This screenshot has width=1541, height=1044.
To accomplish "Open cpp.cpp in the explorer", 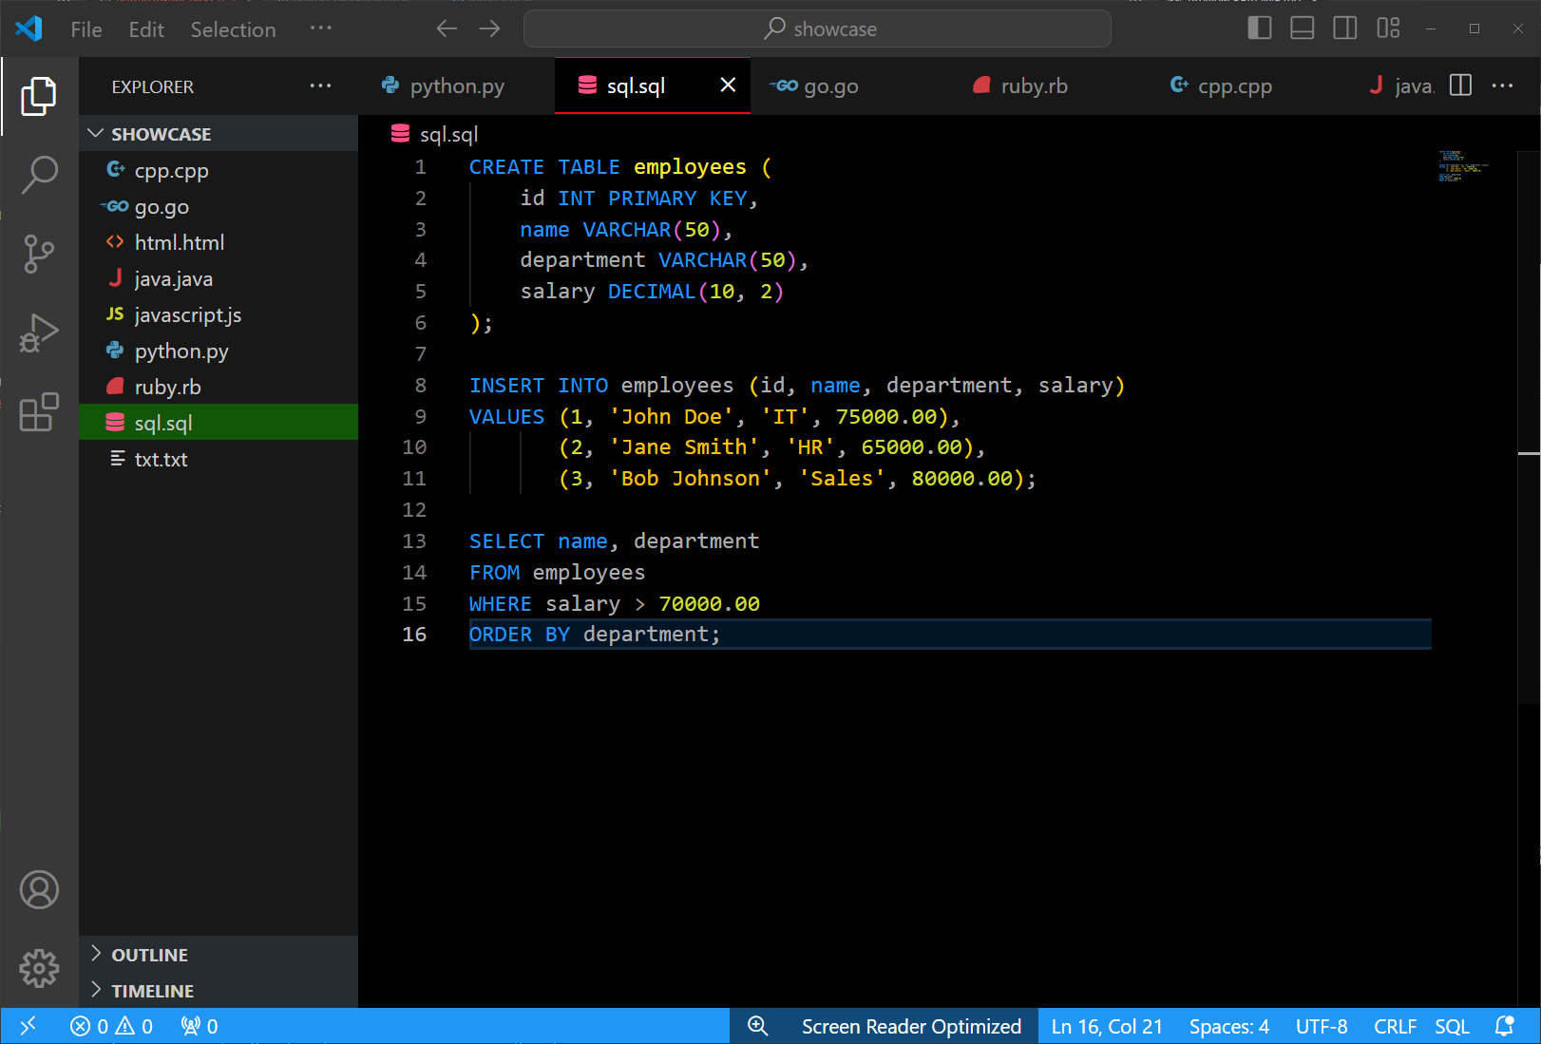I will [x=219, y=170].
